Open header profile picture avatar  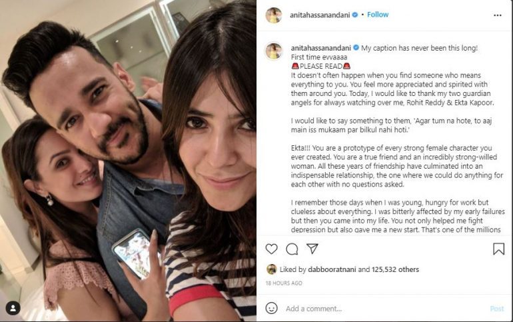click(x=274, y=15)
